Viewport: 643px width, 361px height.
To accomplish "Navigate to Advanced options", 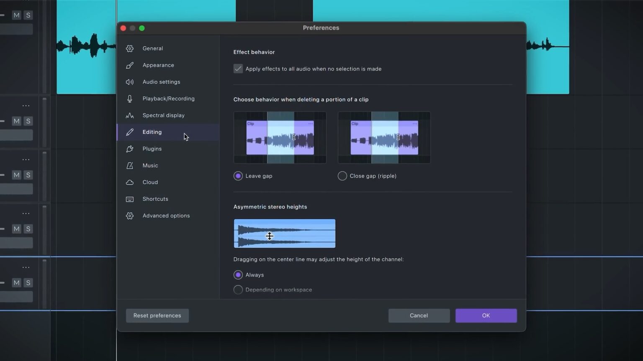I will 166,215.
